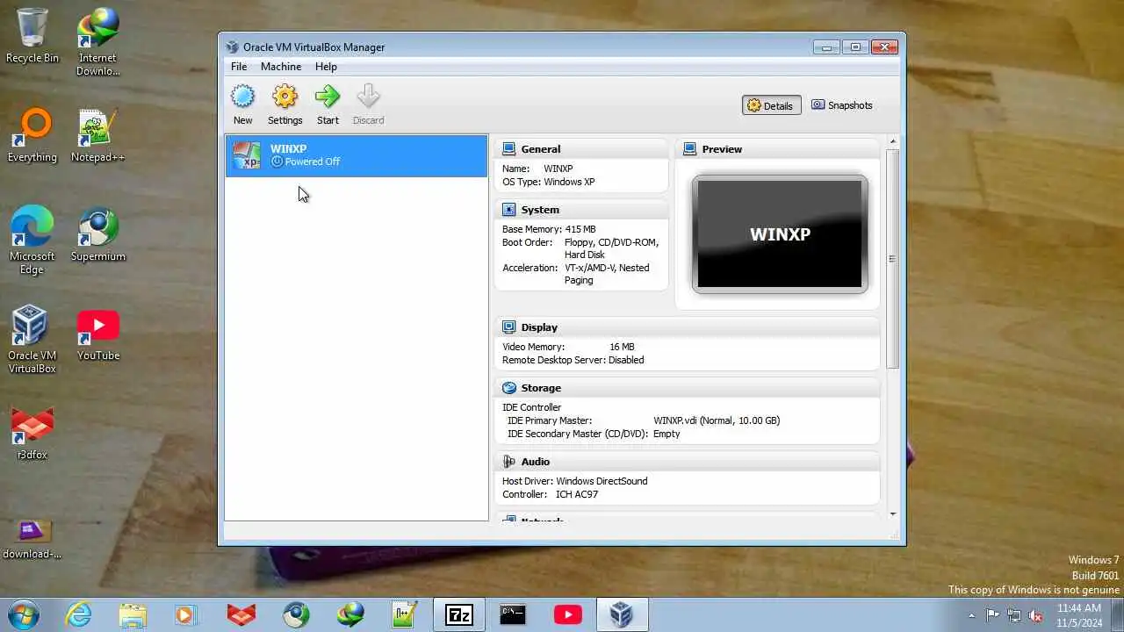Click the download file on the desktop
This screenshot has width=1124, height=632.
pos(32,537)
